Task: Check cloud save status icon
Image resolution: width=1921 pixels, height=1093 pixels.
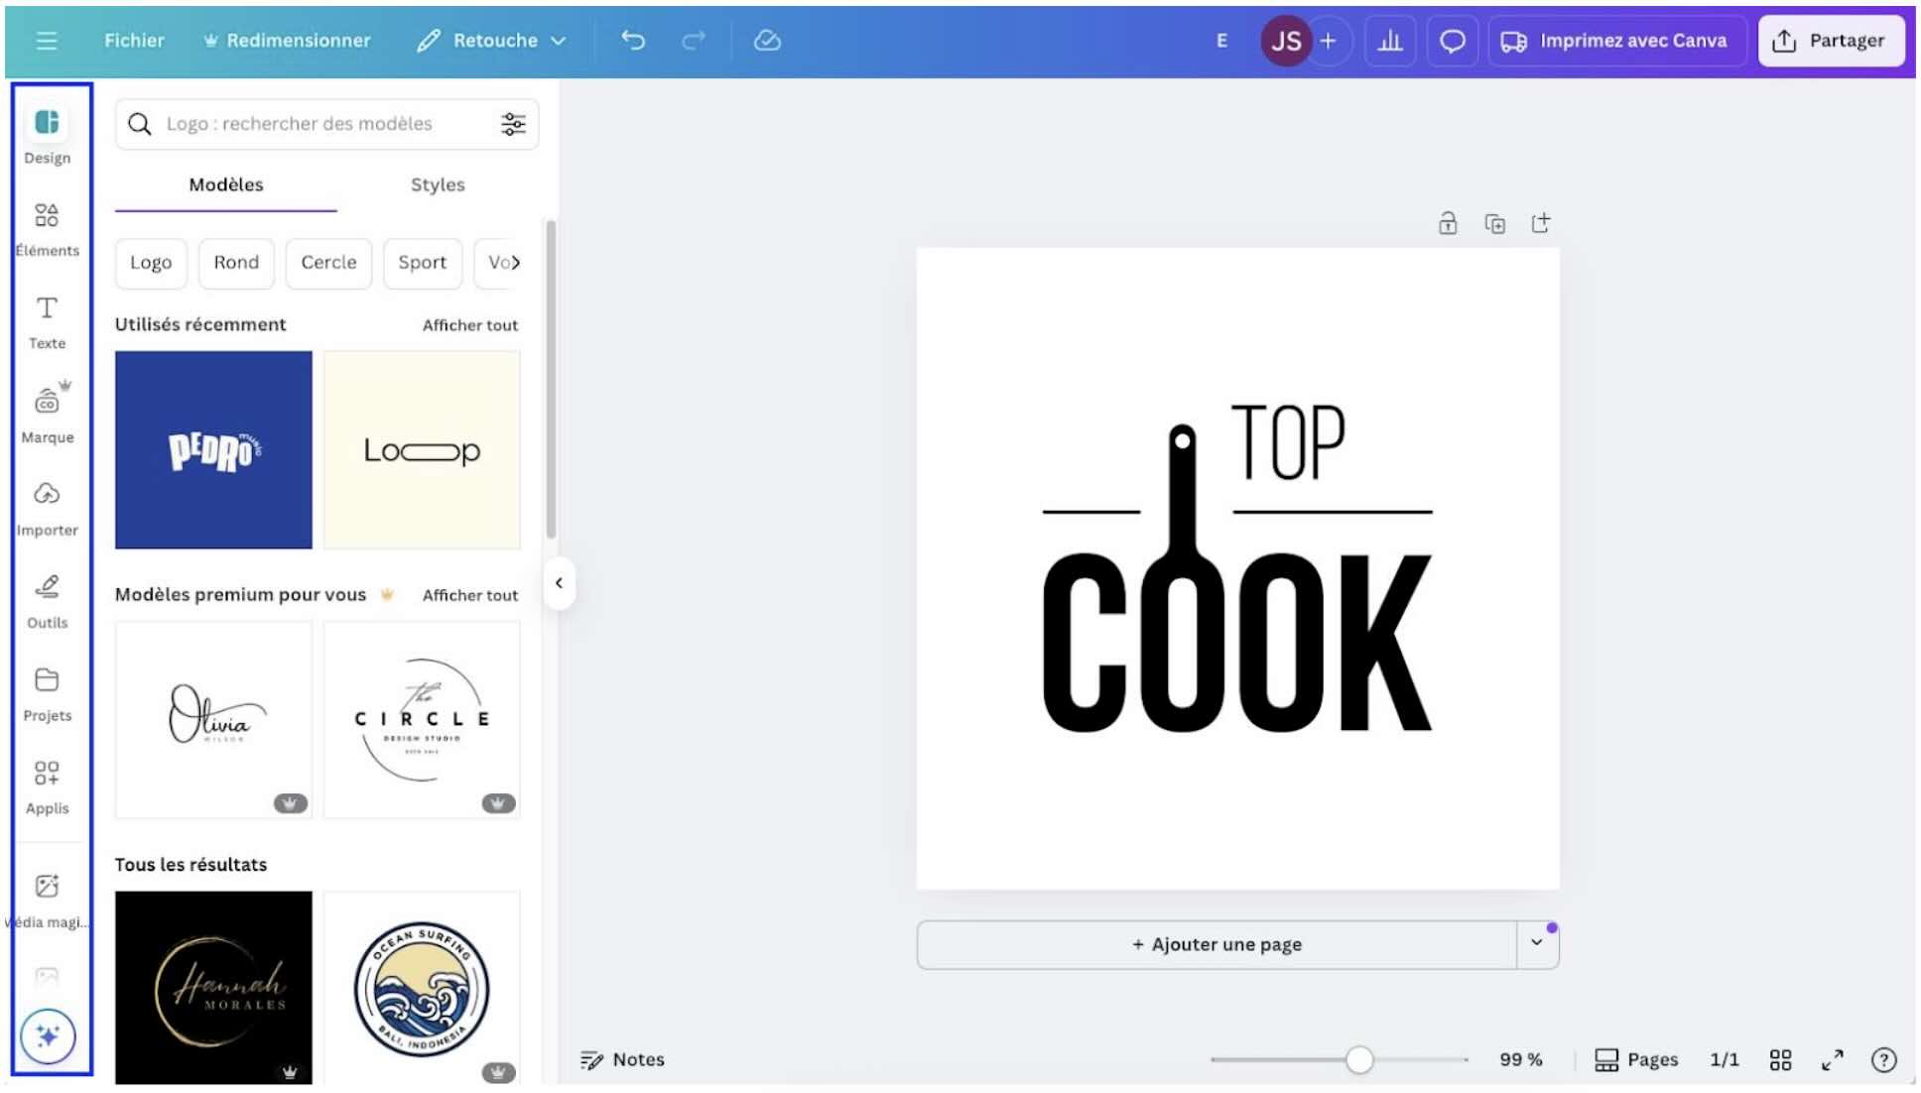Action: tap(767, 41)
